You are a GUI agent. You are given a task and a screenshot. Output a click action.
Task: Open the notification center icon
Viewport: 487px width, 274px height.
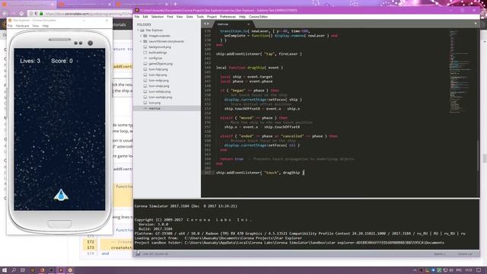point(479,270)
